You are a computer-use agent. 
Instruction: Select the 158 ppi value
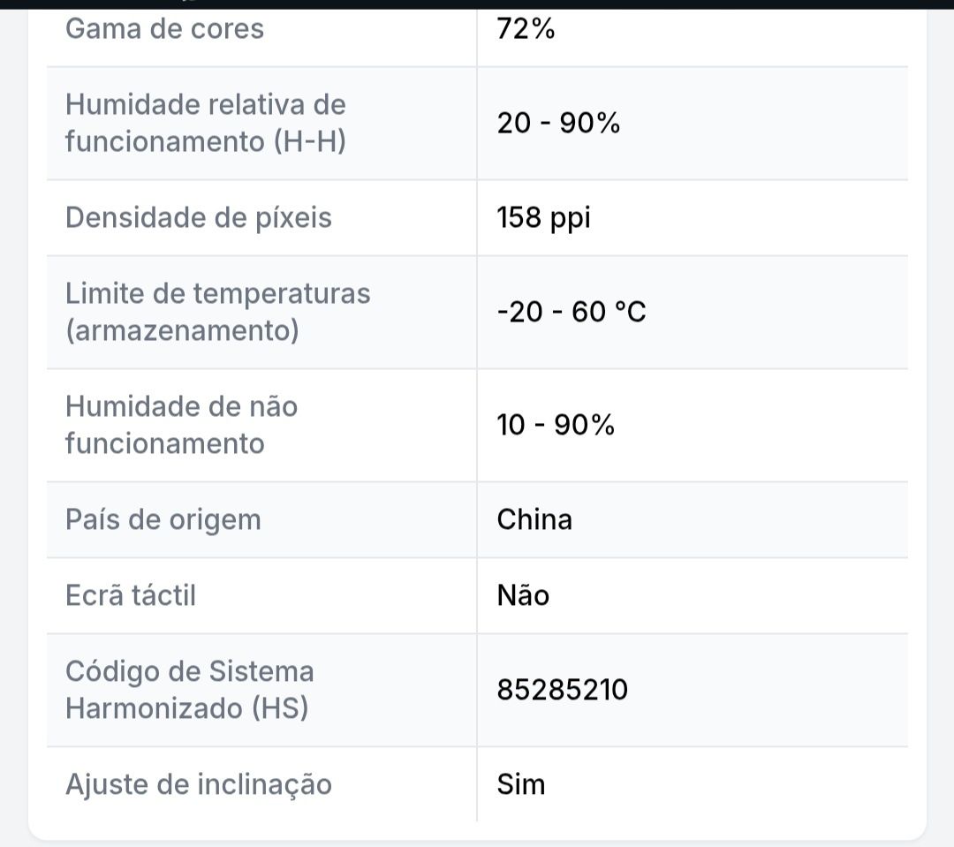click(543, 218)
